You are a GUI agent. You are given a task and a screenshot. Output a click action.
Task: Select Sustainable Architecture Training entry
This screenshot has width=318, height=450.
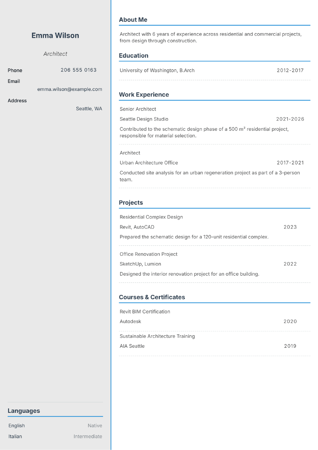coord(157,337)
